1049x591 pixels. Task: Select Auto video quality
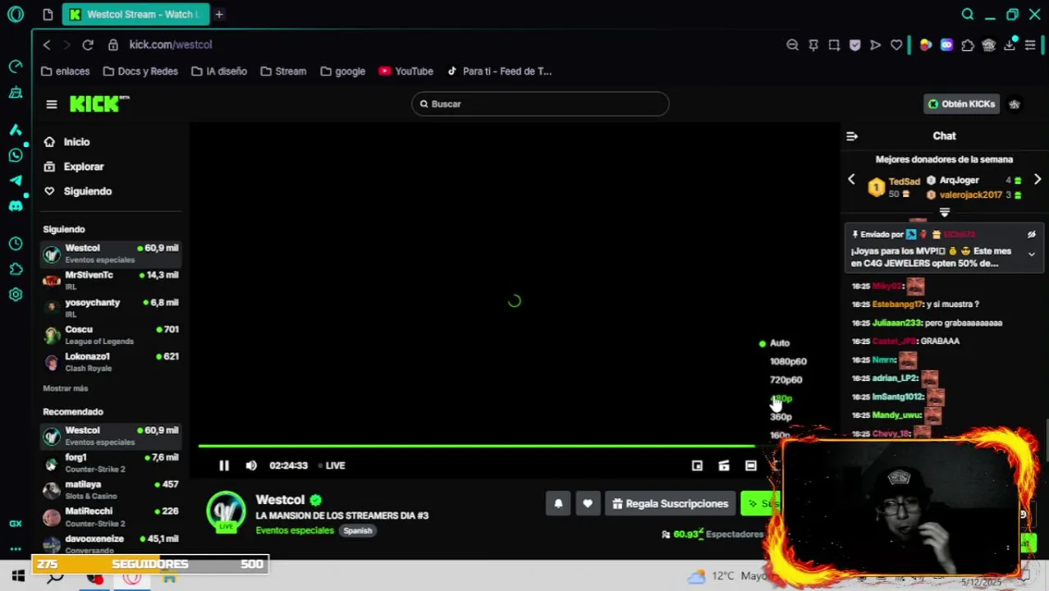coord(779,343)
